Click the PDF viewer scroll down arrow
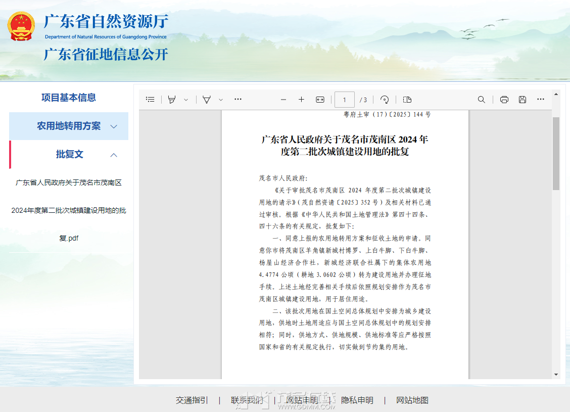The image size is (570, 412). pos(556,375)
